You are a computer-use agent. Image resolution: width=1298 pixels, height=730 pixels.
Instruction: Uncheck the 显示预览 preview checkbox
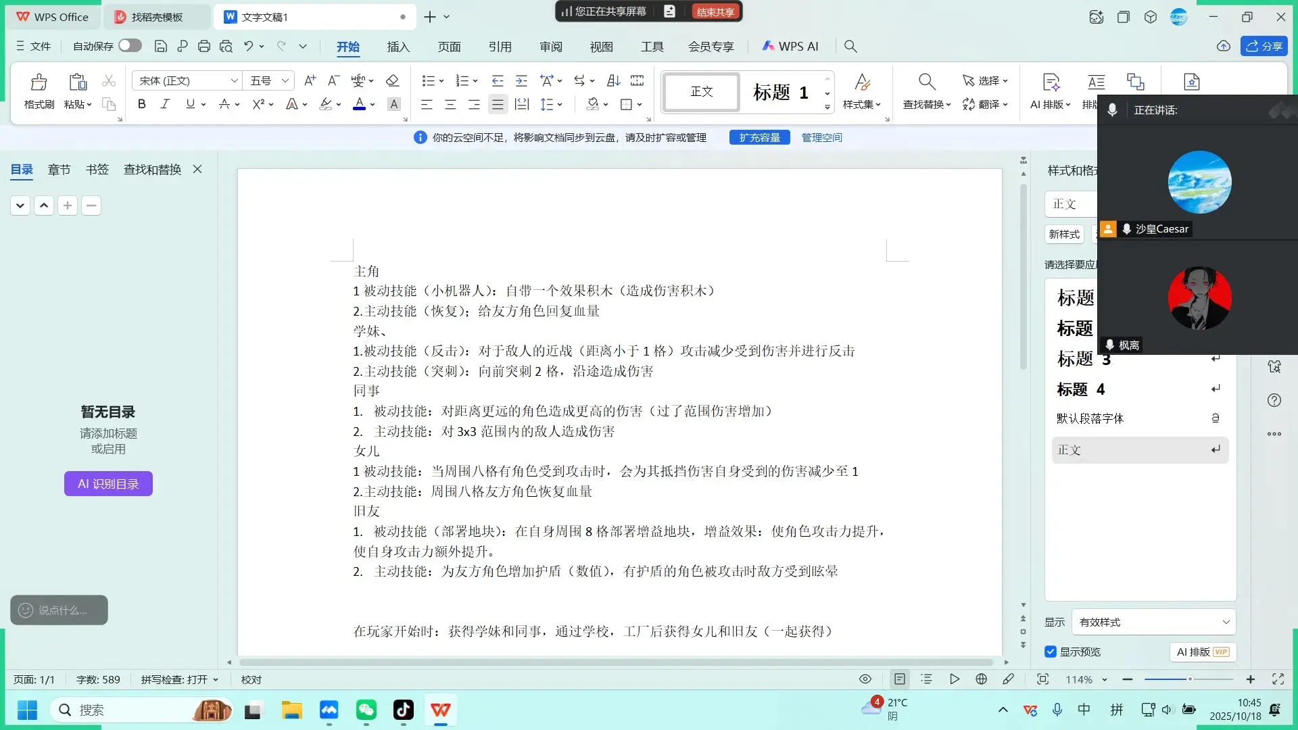point(1051,652)
